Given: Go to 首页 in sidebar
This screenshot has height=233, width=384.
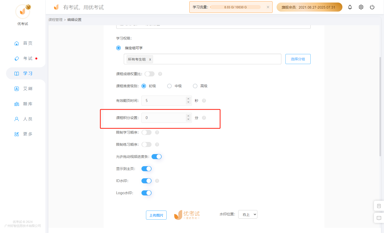Looking at the screenshot, I should pos(23,43).
